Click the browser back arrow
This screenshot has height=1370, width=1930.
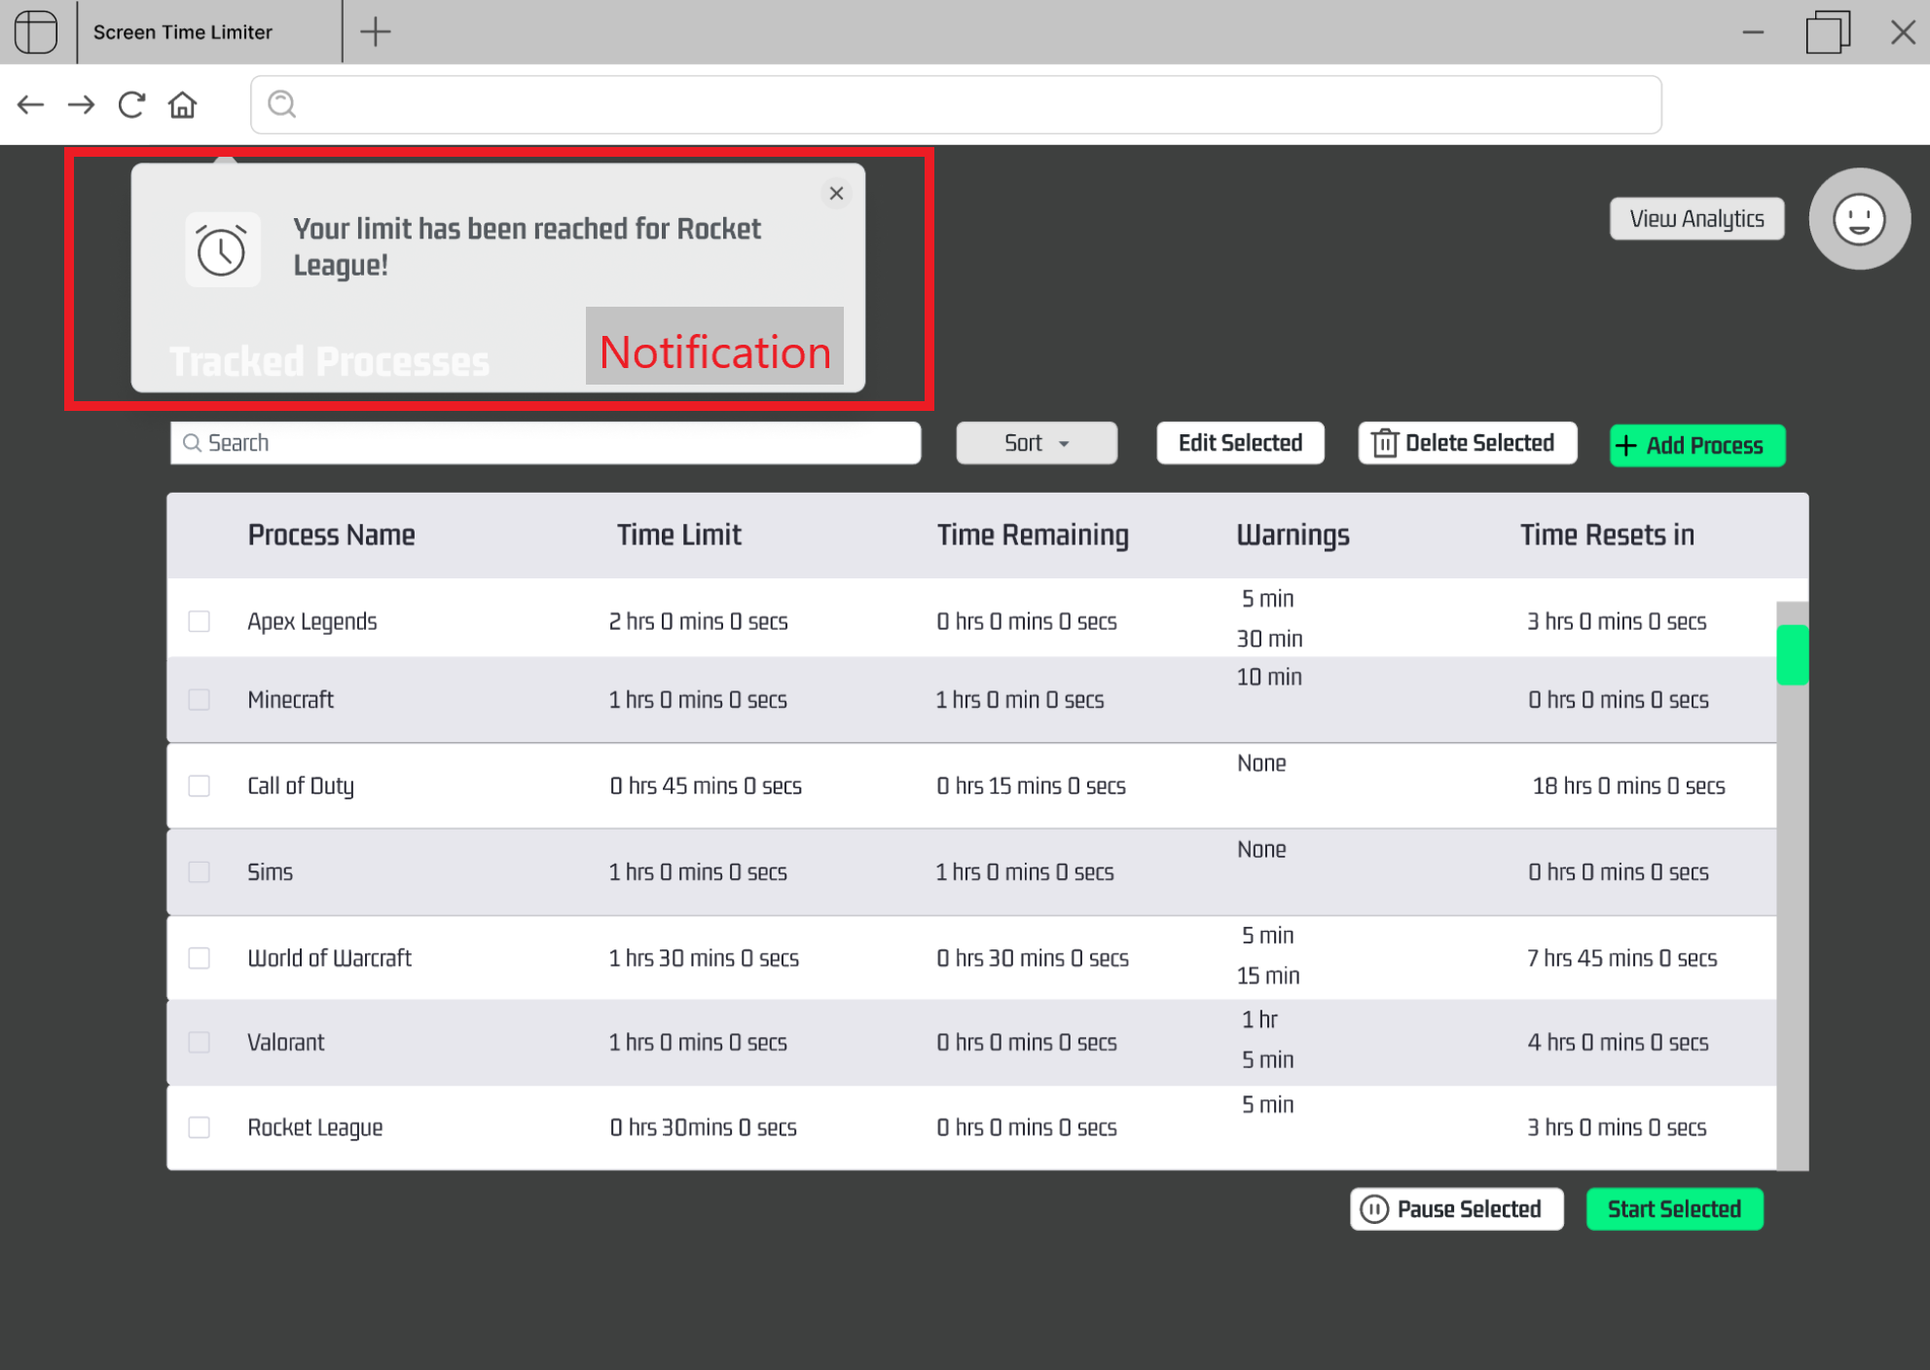pos(31,104)
